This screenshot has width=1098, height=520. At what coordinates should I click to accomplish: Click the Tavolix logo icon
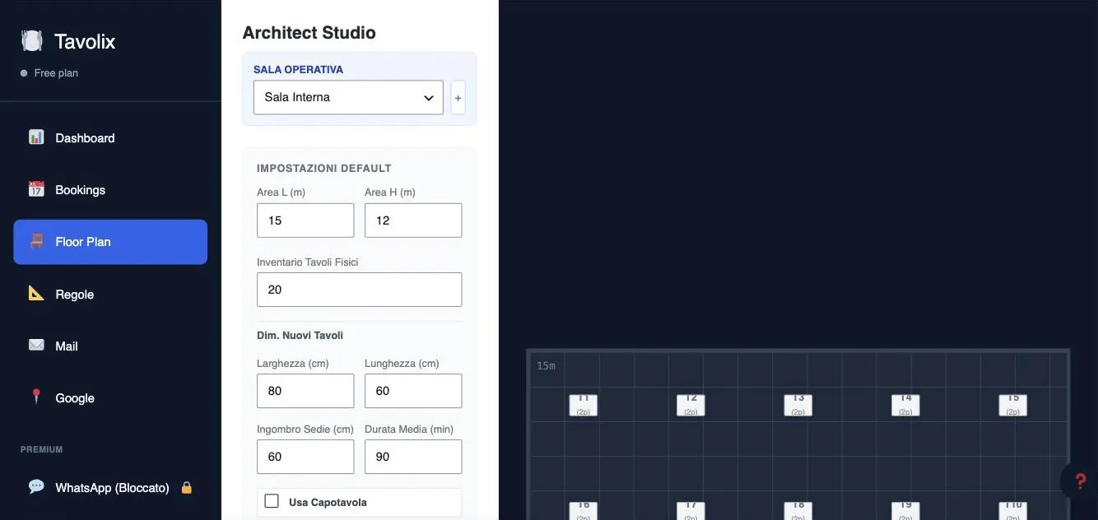[x=31, y=41]
